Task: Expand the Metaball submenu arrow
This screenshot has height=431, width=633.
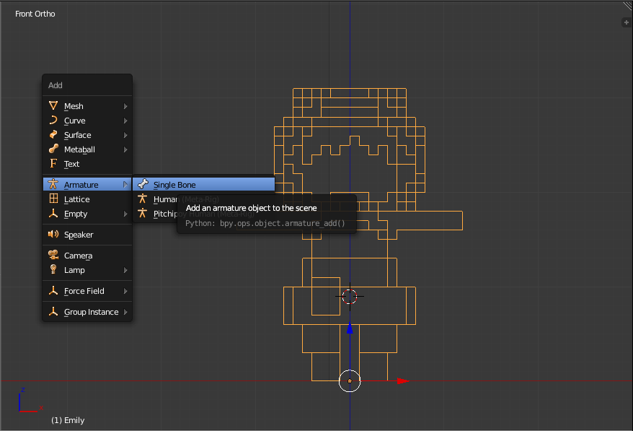Action: pyautogui.click(x=125, y=149)
